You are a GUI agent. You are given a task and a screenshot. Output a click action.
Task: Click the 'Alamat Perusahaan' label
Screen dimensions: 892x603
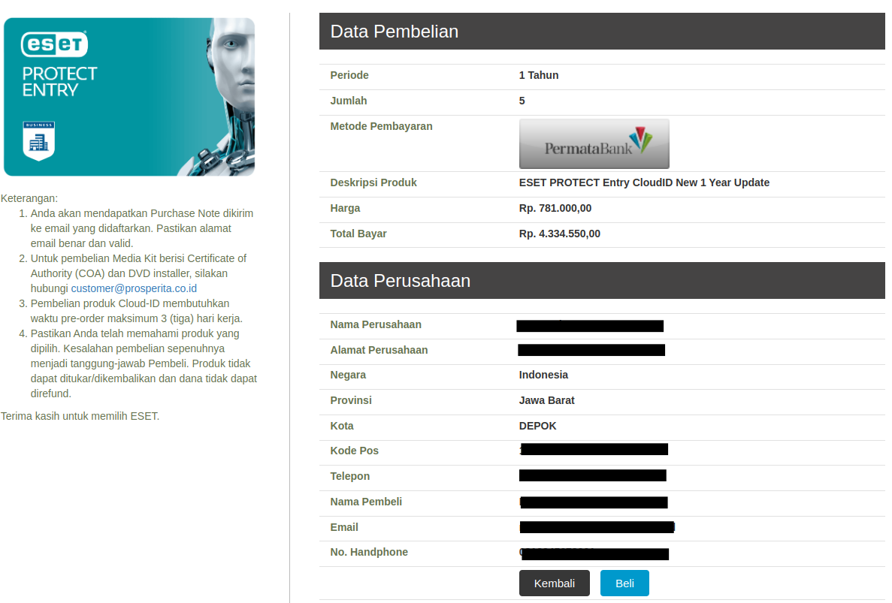tap(379, 350)
